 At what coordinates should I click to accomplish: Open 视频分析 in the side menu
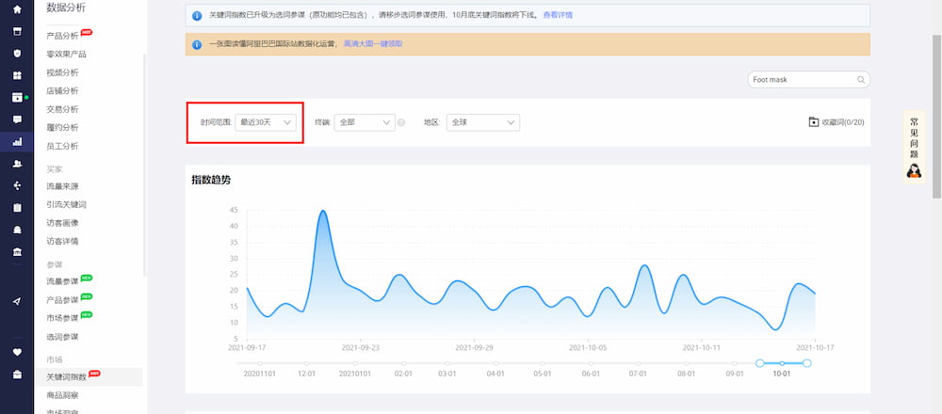pos(62,72)
